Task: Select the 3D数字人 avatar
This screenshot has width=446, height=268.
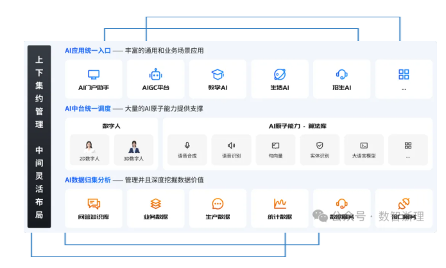Action: 133,147
